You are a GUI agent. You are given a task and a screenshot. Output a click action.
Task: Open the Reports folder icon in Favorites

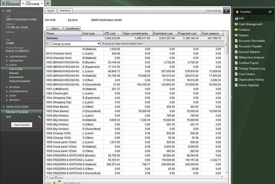(x=236, y=35)
